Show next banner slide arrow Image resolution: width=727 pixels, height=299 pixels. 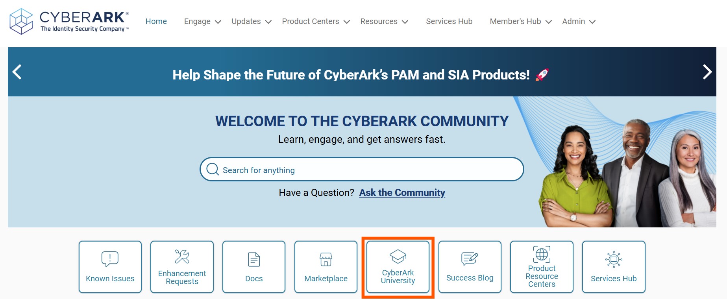(x=707, y=72)
